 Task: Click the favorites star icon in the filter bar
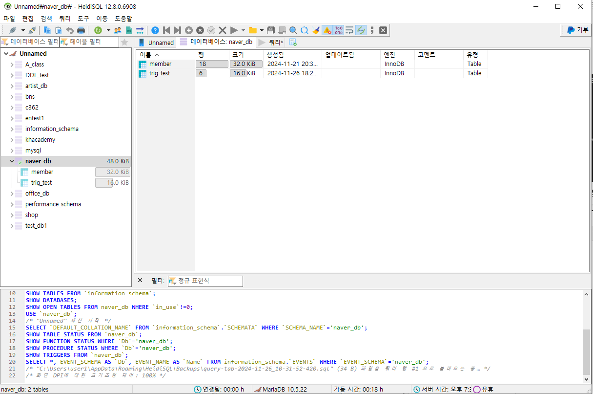[125, 43]
